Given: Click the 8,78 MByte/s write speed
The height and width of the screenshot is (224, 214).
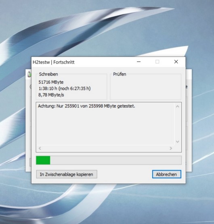Looking at the screenshot, I should pos(51,95).
